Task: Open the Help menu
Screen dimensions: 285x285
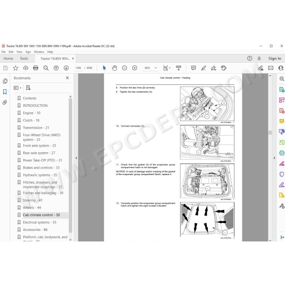Action: tap(50, 52)
